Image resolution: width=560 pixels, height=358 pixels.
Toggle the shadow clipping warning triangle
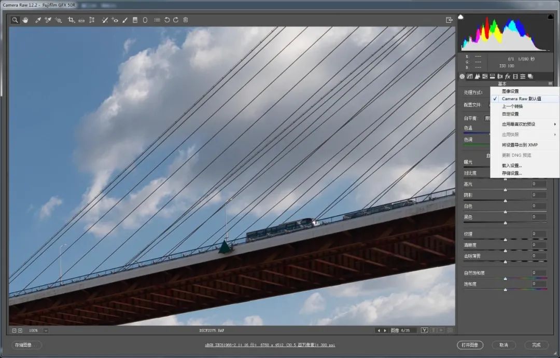[461, 17]
